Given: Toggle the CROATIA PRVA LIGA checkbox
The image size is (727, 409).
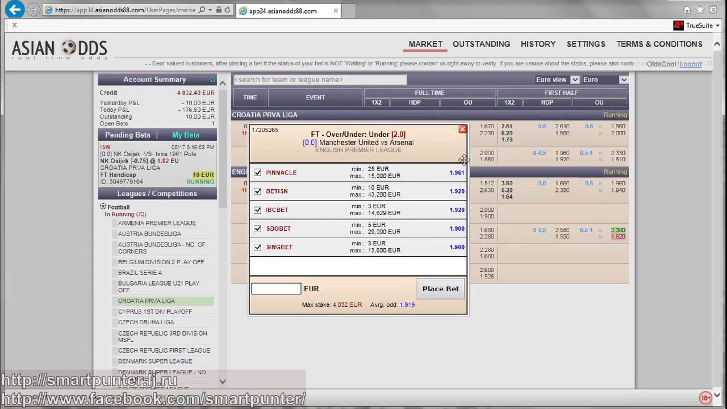Looking at the screenshot, I should pyautogui.click(x=115, y=301).
